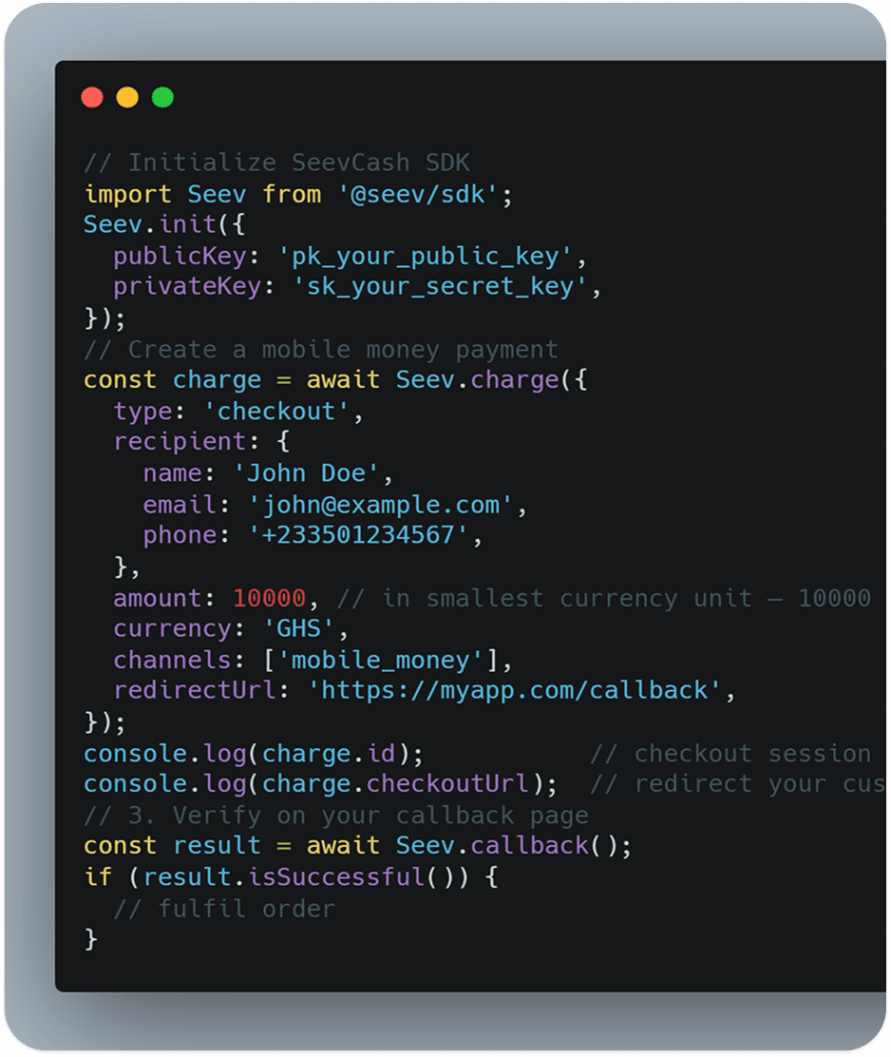Click the 'Verify on your callback page' comment

336,816
